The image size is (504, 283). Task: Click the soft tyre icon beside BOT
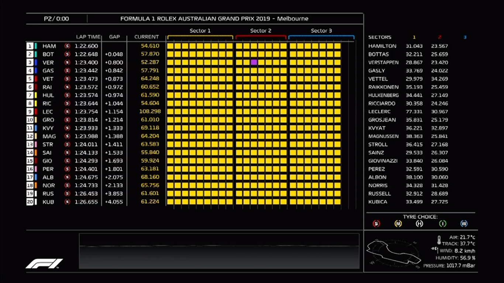point(67,54)
